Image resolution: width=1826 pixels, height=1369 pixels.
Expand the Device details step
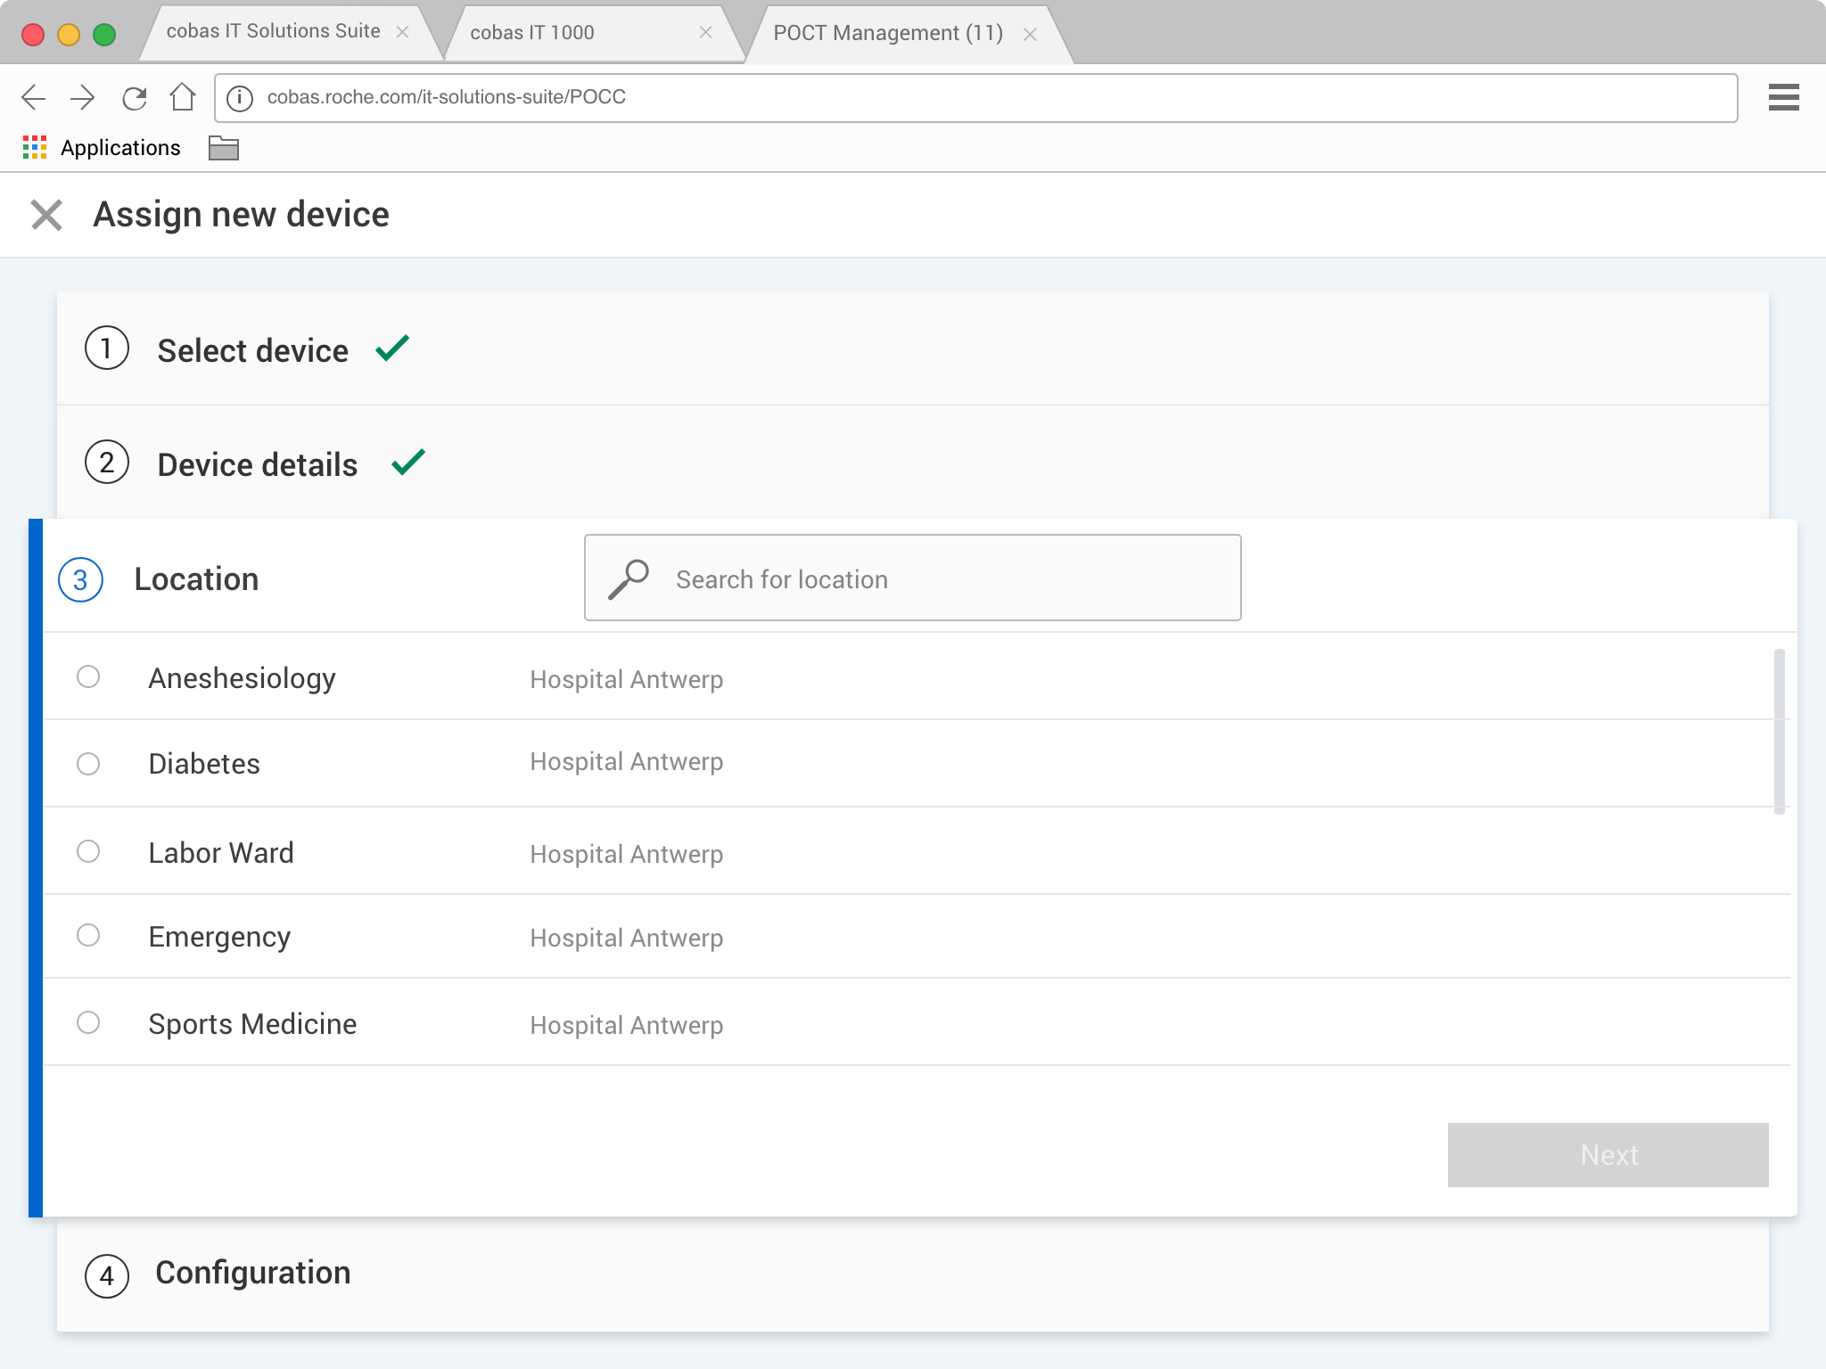258,463
